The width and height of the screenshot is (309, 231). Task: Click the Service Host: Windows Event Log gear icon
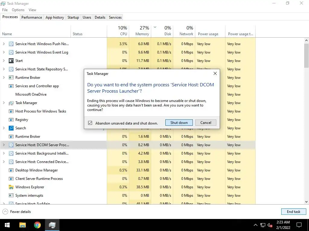(11, 52)
